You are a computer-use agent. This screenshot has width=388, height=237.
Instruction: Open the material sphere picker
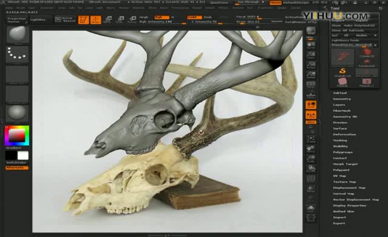tap(17, 114)
